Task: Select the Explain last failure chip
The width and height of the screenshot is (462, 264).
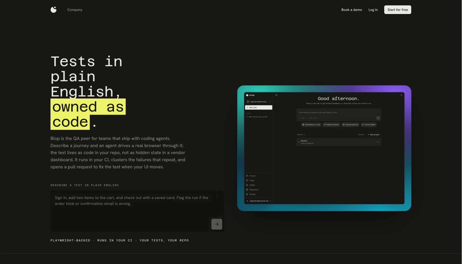Action: (x=331, y=125)
